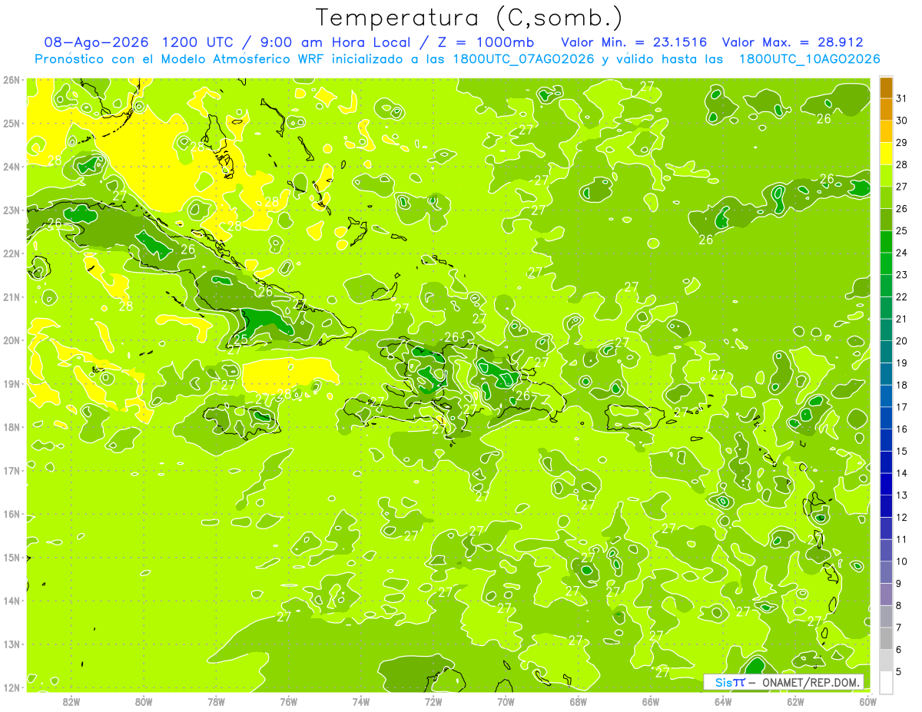Click the "1800UTC_10AGO2026" valid-until time
The height and width of the screenshot is (712, 922).
tap(809, 59)
